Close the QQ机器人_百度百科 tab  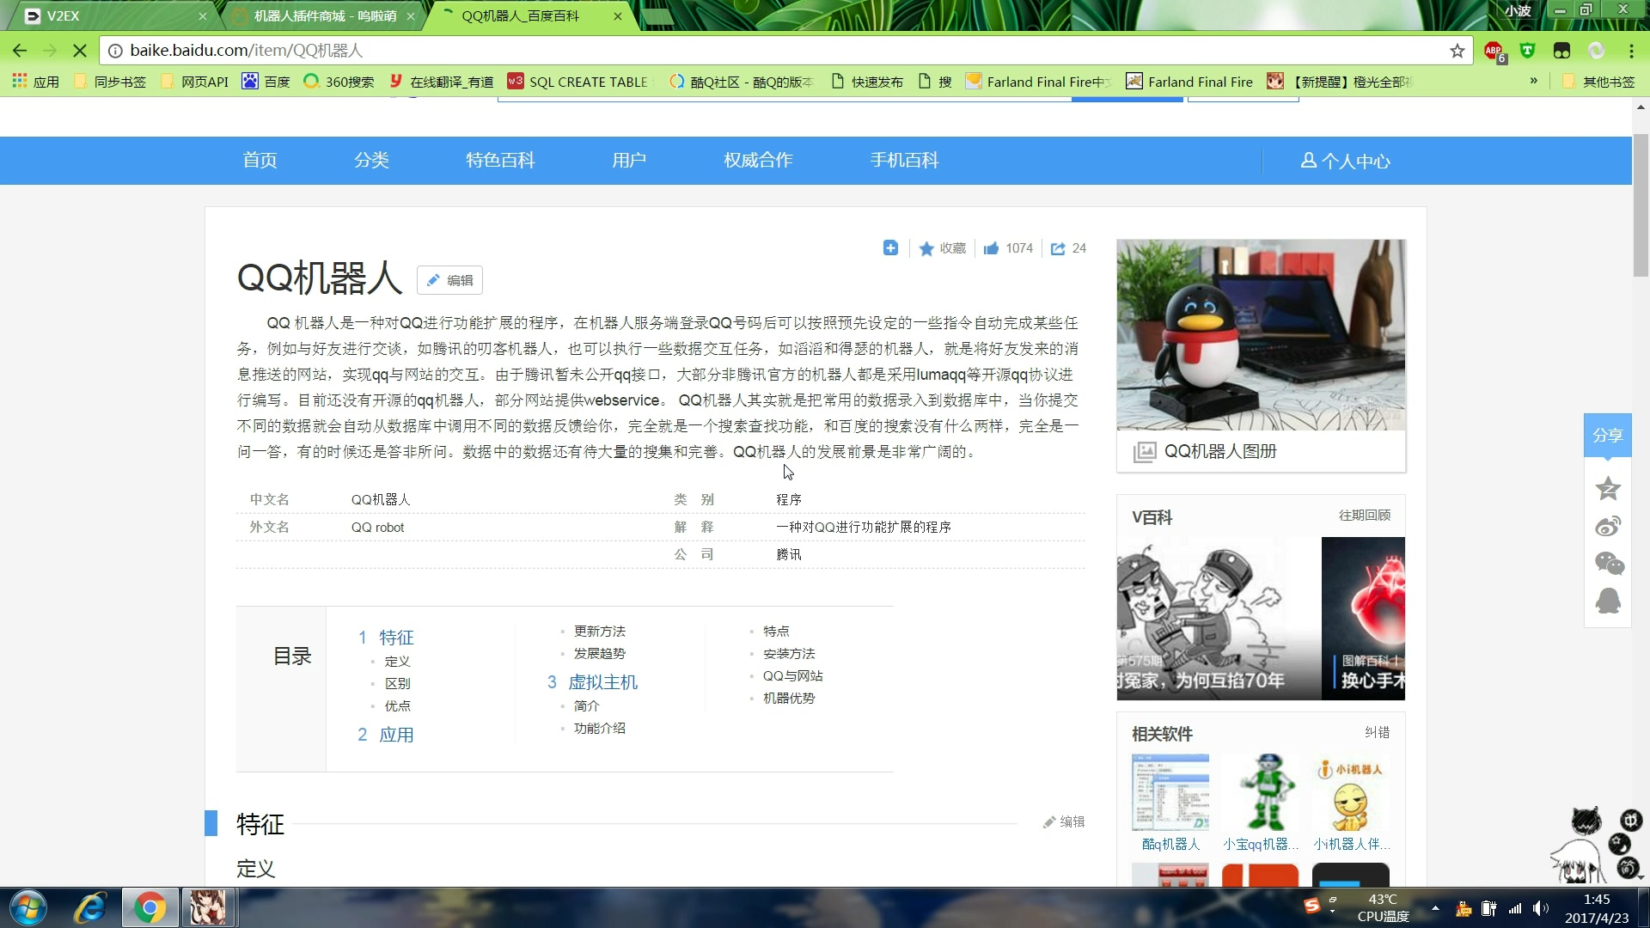(x=617, y=16)
